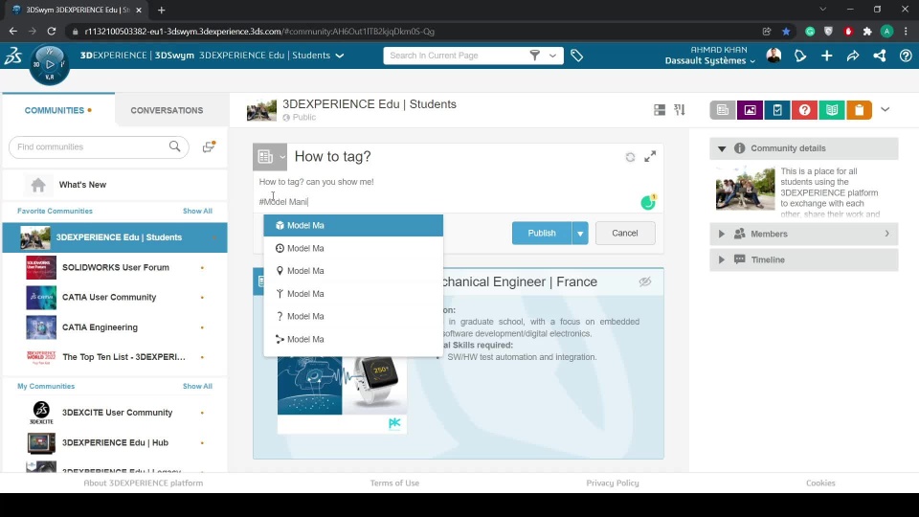Open the search filter funnel icon

click(534, 56)
